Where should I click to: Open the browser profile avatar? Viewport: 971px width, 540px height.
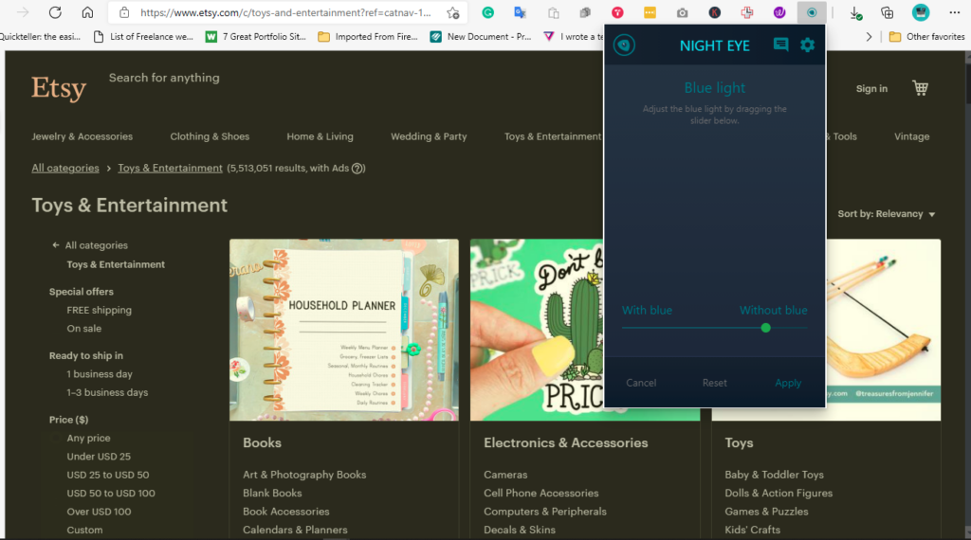(921, 12)
